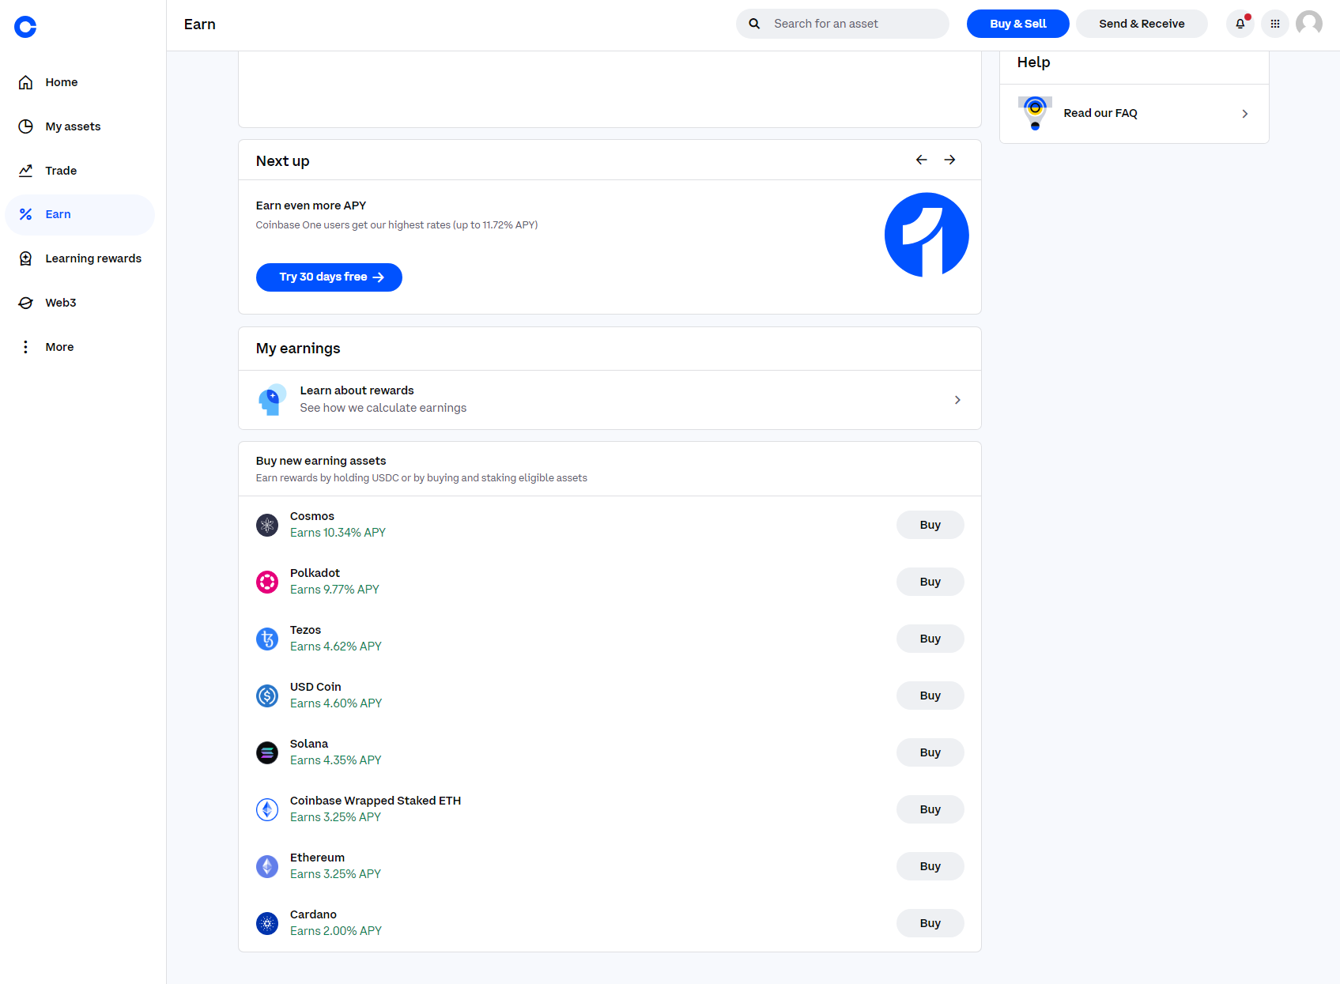The height and width of the screenshot is (984, 1340).
Task: Click the My assets pie chart icon
Action: (25, 126)
